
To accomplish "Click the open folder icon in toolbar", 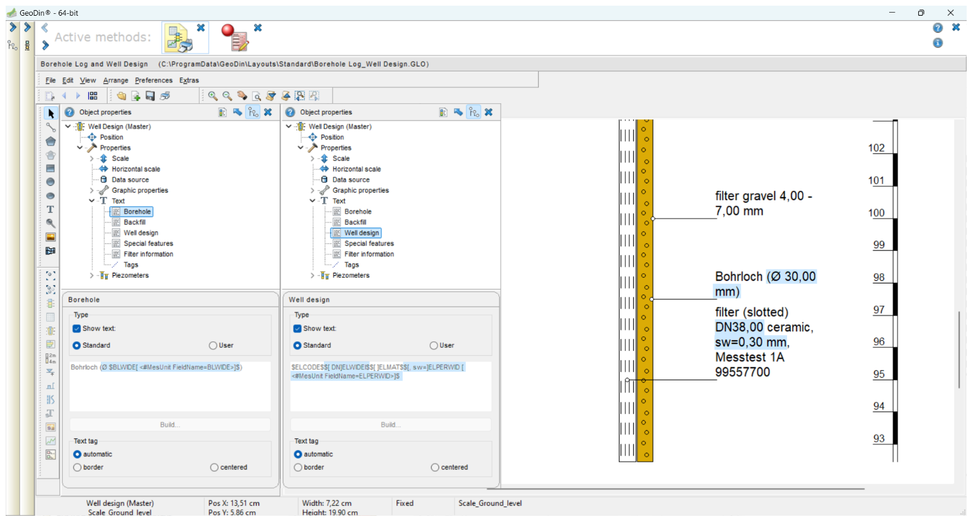I will pyautogui.click(x=121, y=96).
